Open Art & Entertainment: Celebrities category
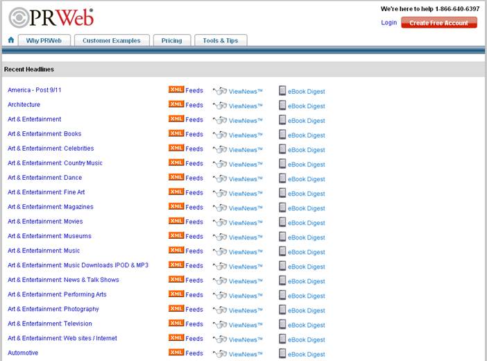487x361 pixels. pos(51,149)
